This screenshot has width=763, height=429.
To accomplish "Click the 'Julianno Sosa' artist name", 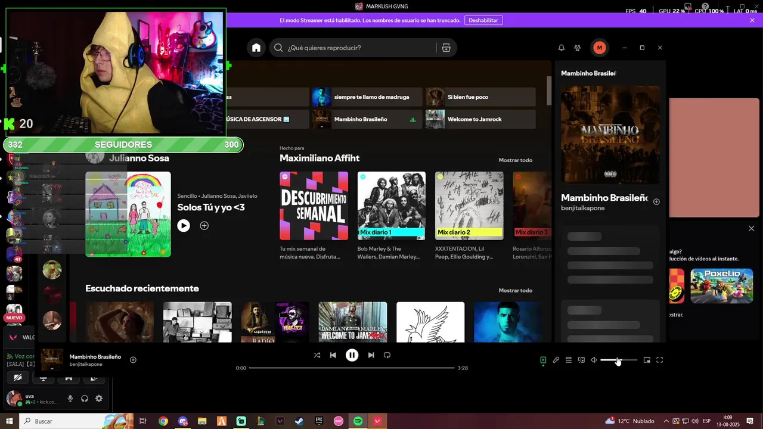I will (x=139, y=158).
